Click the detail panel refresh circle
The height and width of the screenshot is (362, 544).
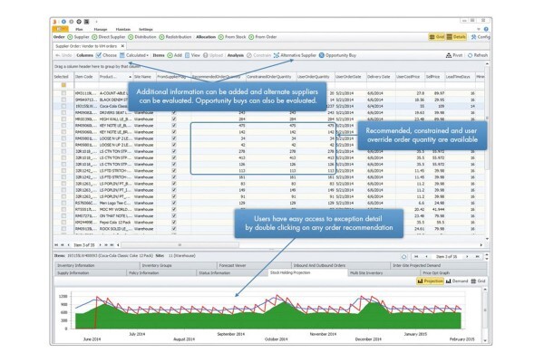pyautogui.click(x=403, y=257)
